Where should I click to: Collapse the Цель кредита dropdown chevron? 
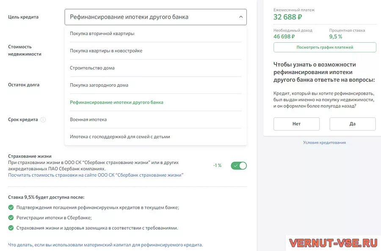(241, 17)
